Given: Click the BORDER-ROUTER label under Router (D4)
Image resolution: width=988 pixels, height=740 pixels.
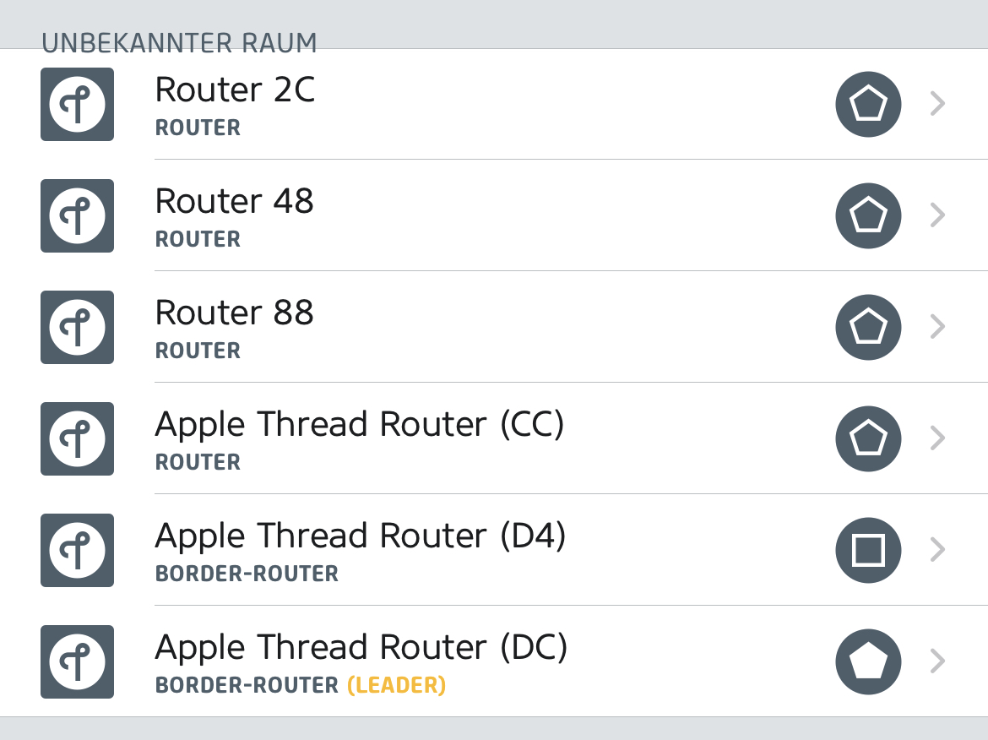Looking at the screenshot, I should [x=247, y=574].
